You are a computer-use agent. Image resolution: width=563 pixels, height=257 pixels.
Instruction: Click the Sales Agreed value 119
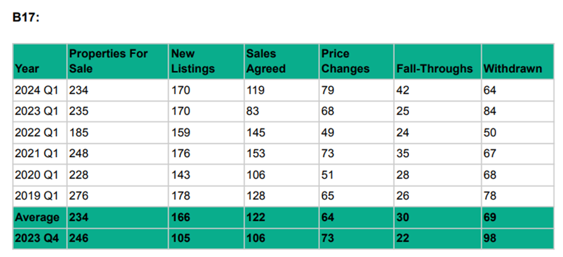pos(256,90)
